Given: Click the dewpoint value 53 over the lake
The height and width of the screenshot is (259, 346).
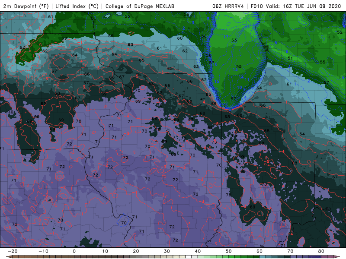Looking at the screenshot, I should (x=234, y=40).
